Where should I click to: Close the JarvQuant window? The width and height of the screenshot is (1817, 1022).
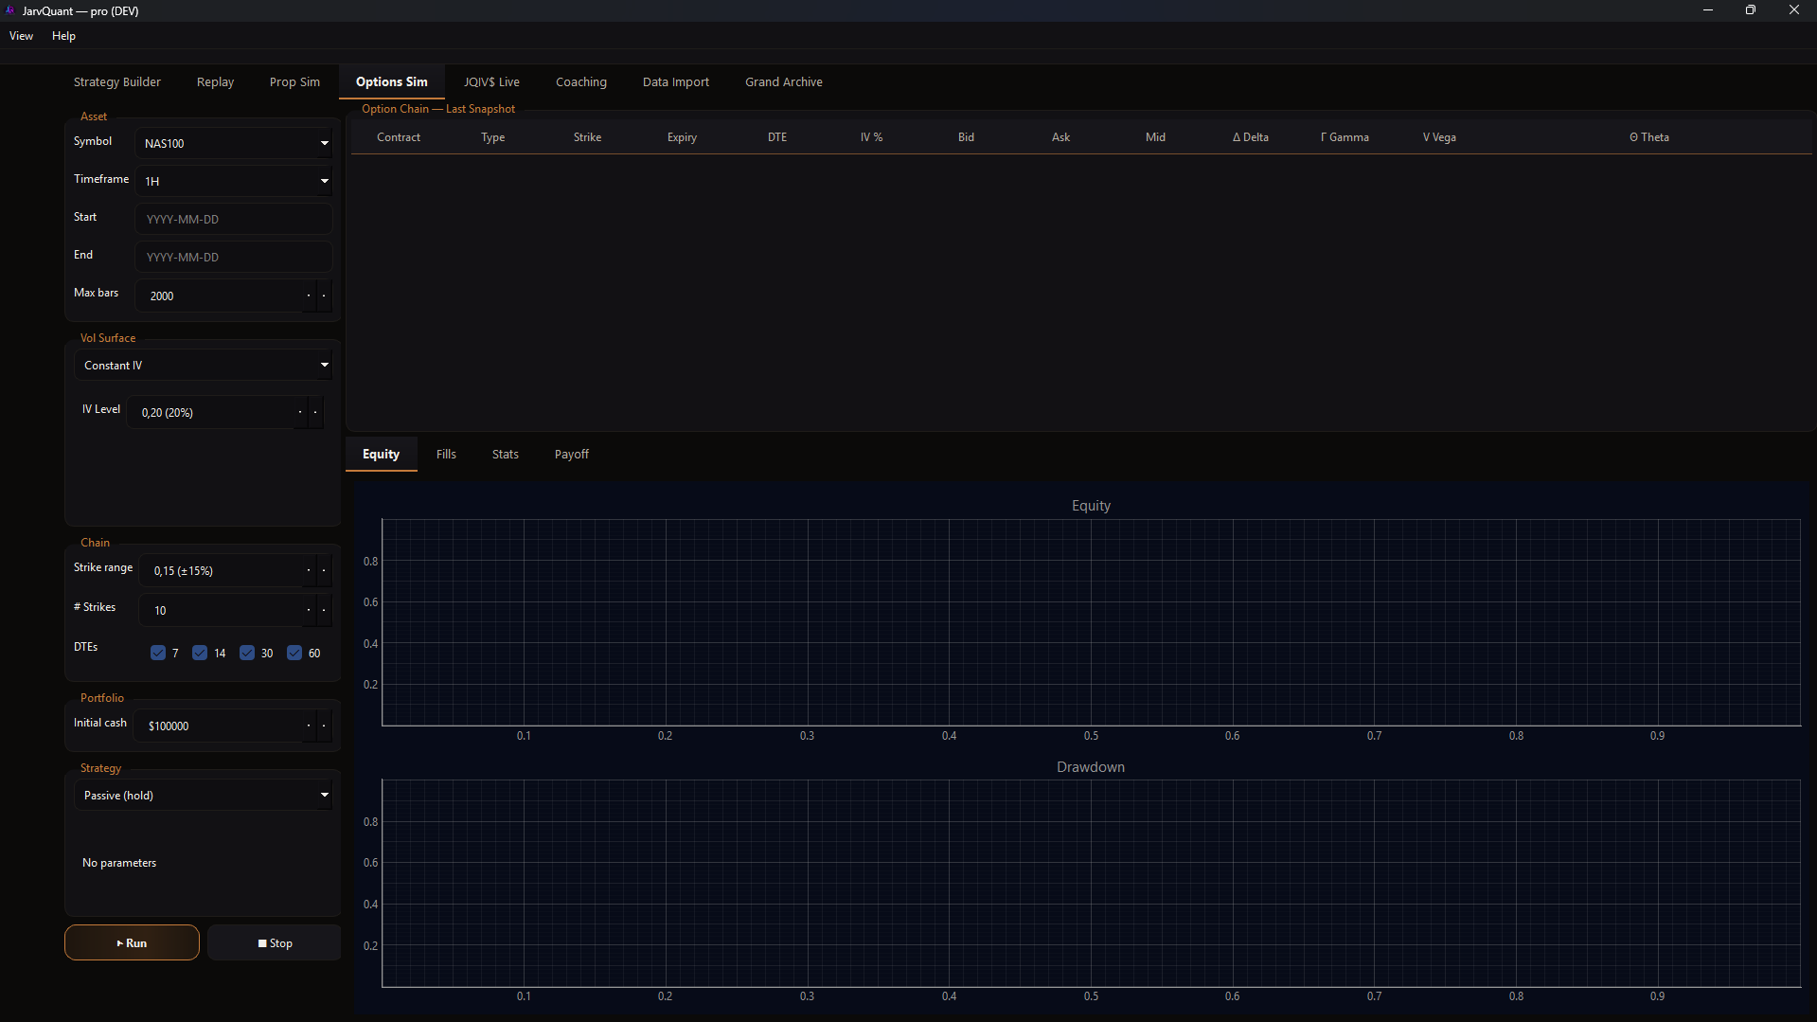click(x=1794, y=10)
